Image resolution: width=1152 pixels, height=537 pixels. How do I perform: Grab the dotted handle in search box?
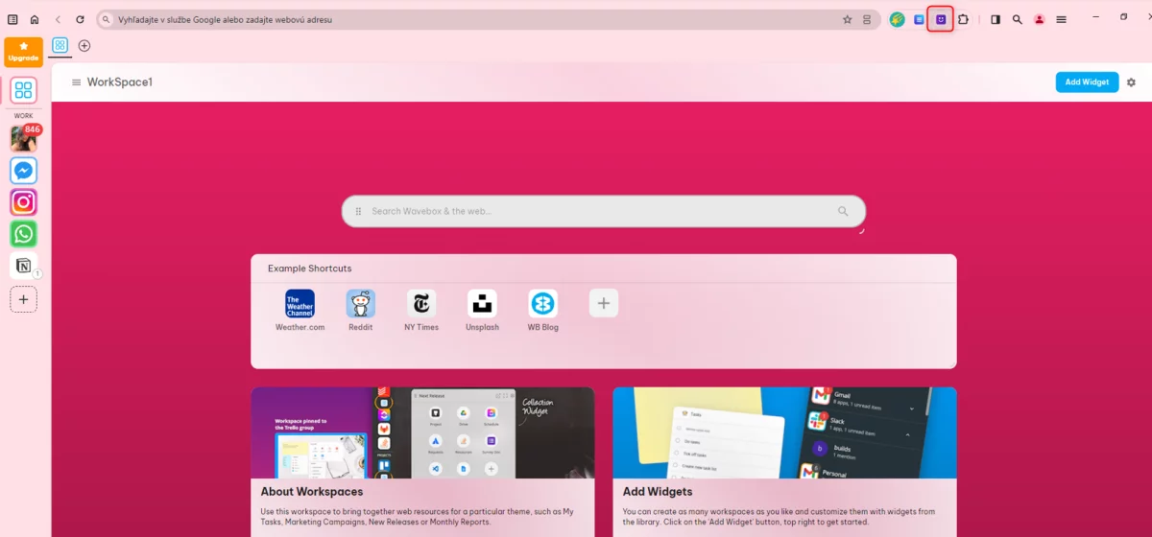(358, 211)
